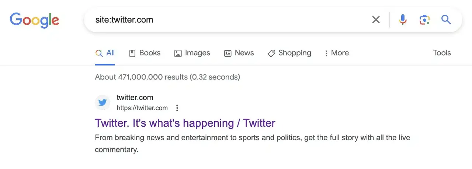Open "Twitter. It's what's happening" result link
This screenshot has width=472, height=169.
click(x=185, y=123)
